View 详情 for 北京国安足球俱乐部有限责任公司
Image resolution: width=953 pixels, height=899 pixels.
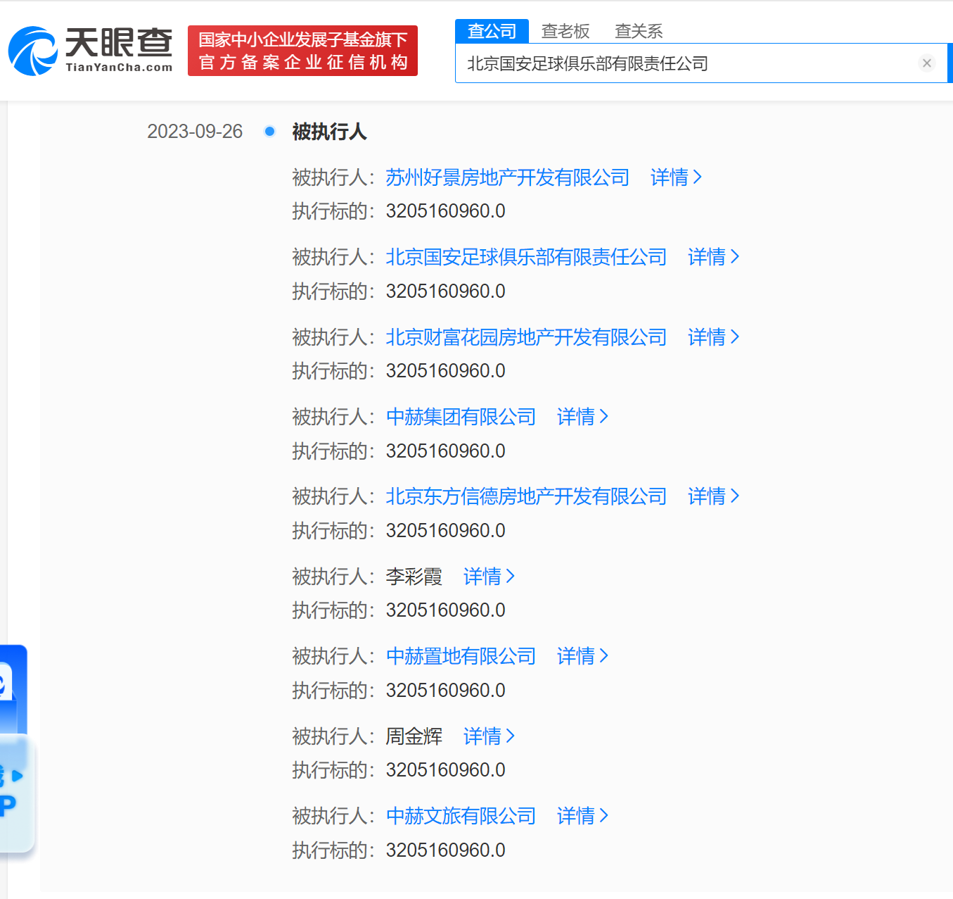tap(714, 257)
